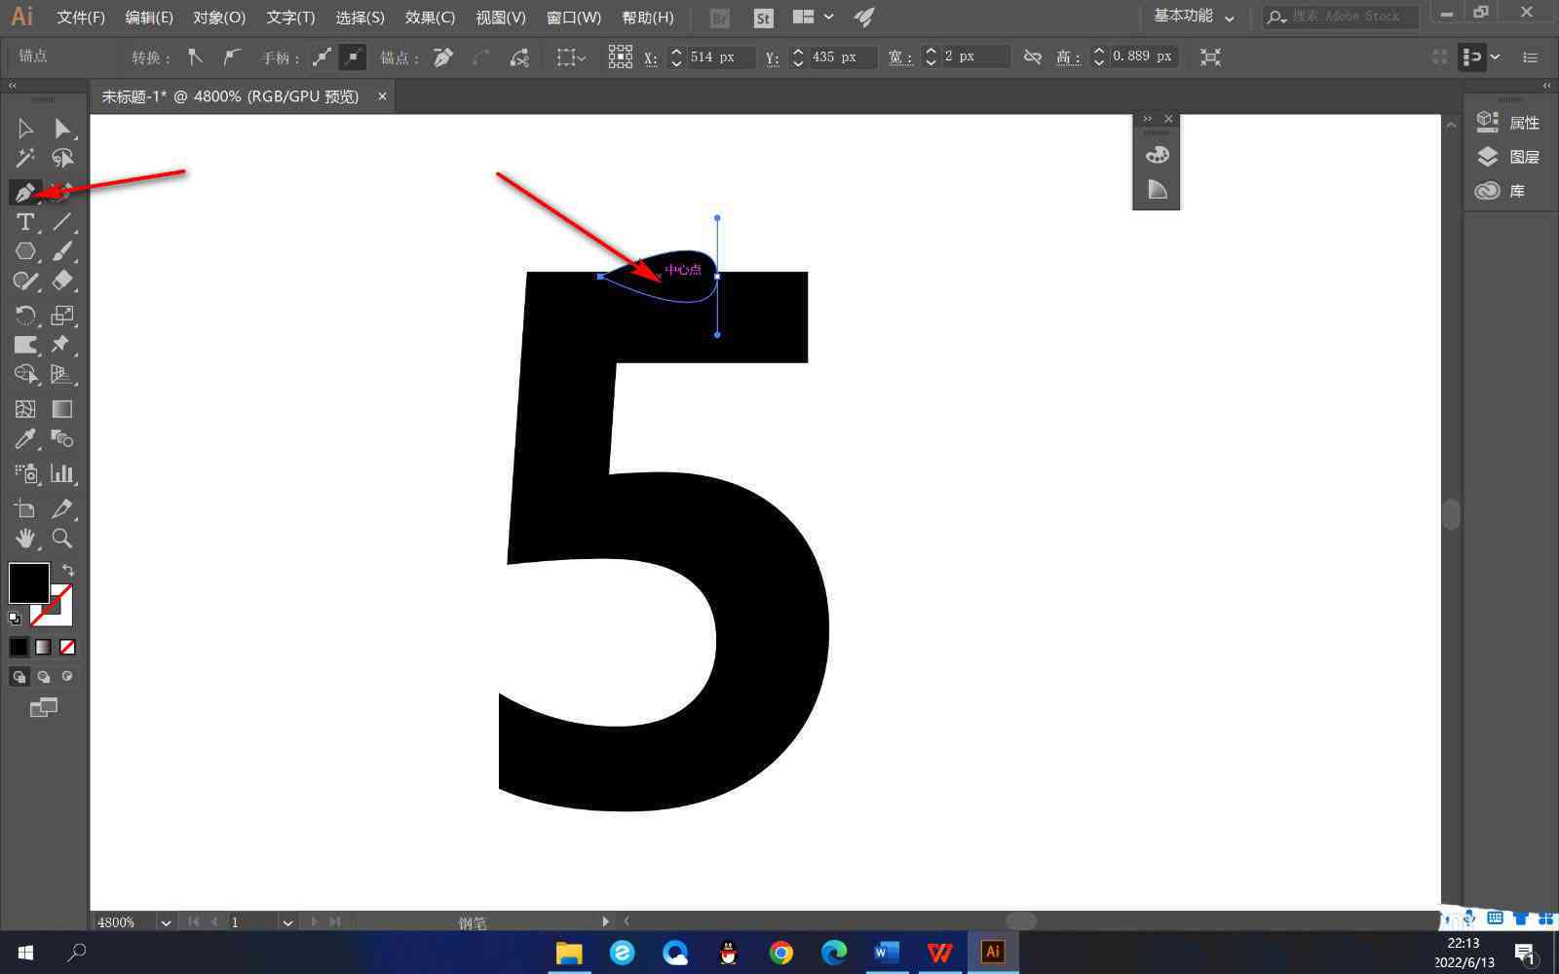Open the zoom level 4800% dropdown
1559x974 pixels.
pos(166,922)
